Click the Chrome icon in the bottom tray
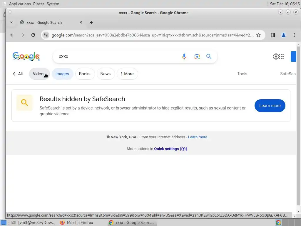This screenshot has height=226, width=301. (x=278, y=222)
